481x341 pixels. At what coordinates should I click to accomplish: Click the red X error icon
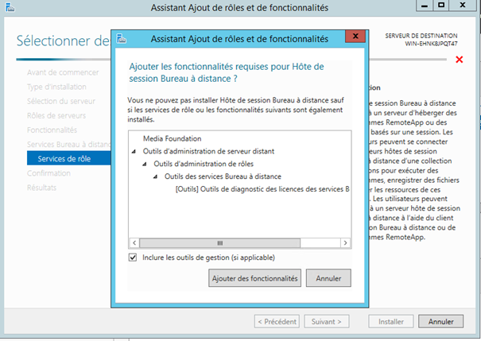[459, 60]
